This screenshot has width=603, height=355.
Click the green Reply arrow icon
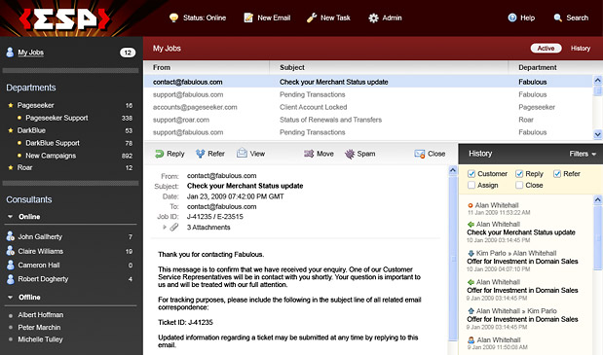(x=159, y=154)
